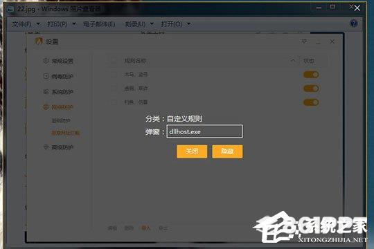Toggle off the 木马、盗号 rule switch

tap(311, 75)
